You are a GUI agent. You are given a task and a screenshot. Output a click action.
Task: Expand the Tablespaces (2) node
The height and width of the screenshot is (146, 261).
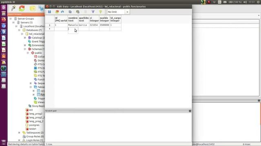click(x=19, y=133)
